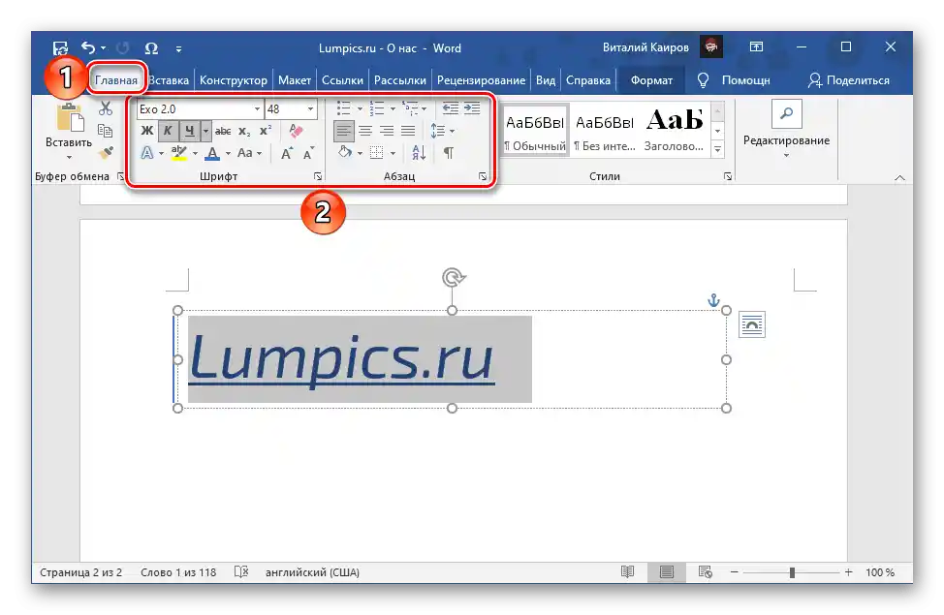Open the Вставка tab
944x615 pixels.
tap(170, 80)
